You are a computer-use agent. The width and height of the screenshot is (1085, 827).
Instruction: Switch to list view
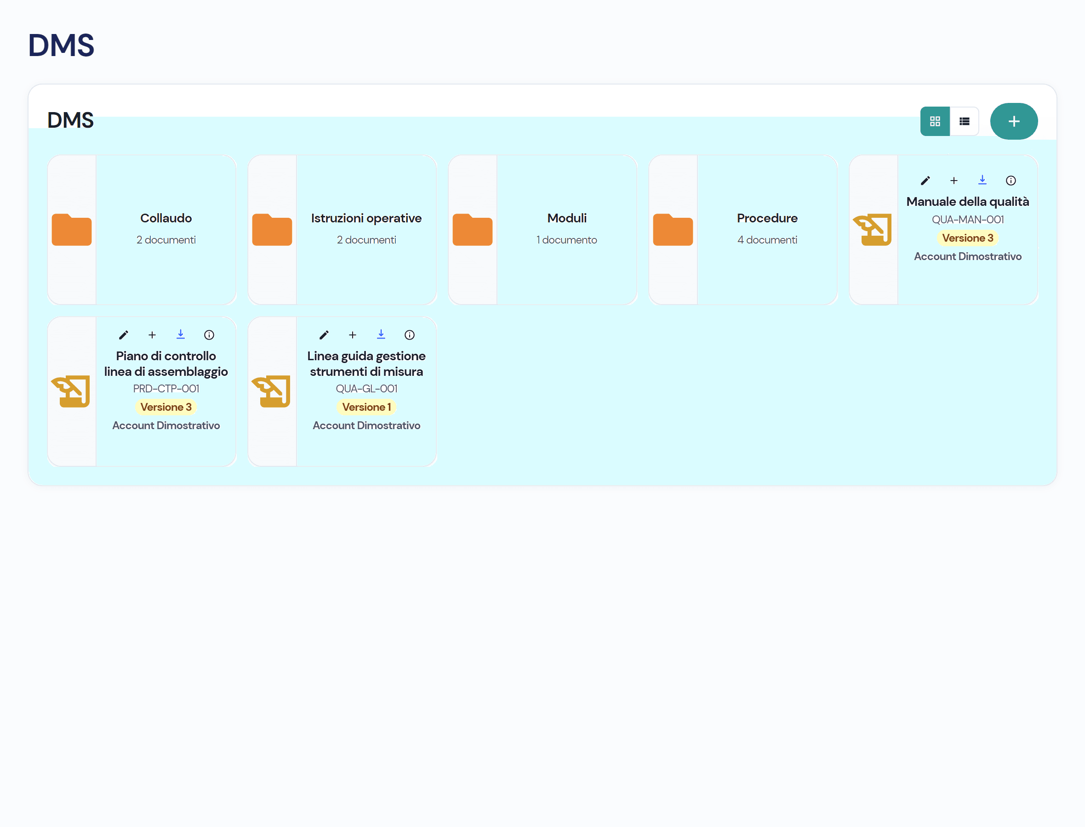965,121
